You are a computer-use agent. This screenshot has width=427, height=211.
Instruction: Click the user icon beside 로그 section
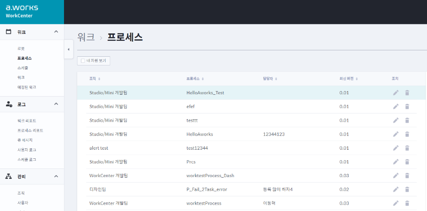[x=9, y=104]
